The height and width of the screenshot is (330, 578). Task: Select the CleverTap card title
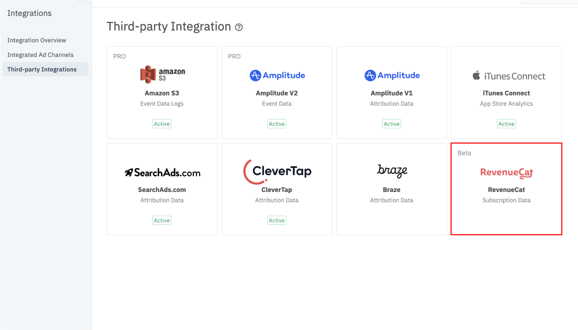(x=277, y=190)
